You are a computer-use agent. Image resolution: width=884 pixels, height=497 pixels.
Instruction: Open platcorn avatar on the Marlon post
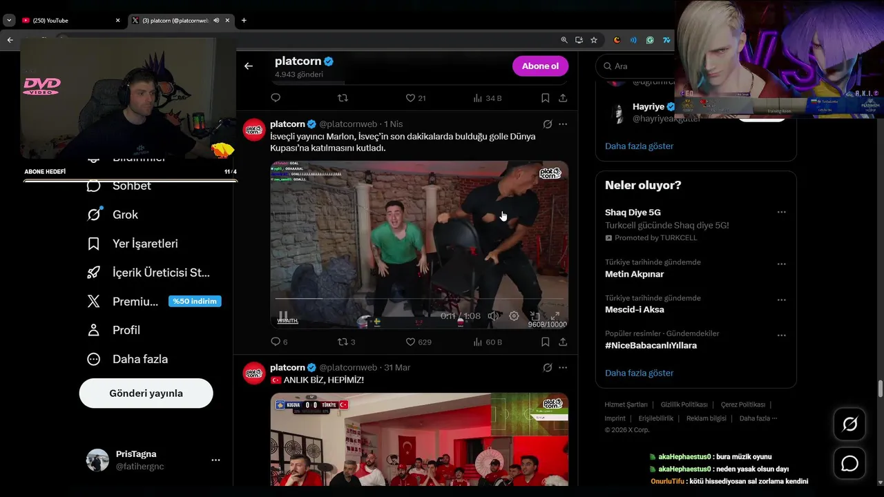click(254, 130)
